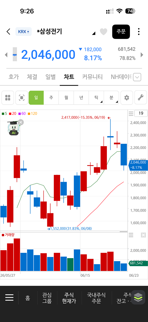Tap the fullscreen chart focus icon

pyautogui.click(x=22, y=98)
